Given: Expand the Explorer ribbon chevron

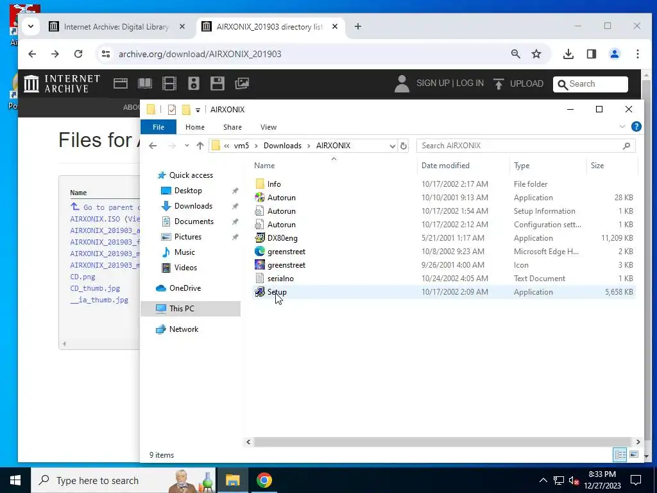Looking at the screenshot, I should (622, 126).
